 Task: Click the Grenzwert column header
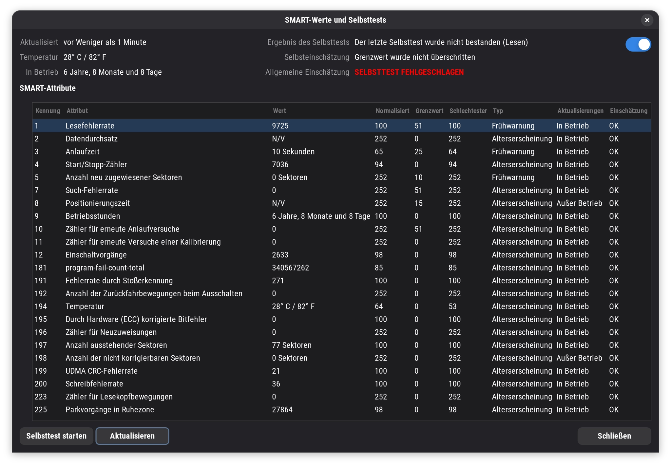(x=429, y=111)
